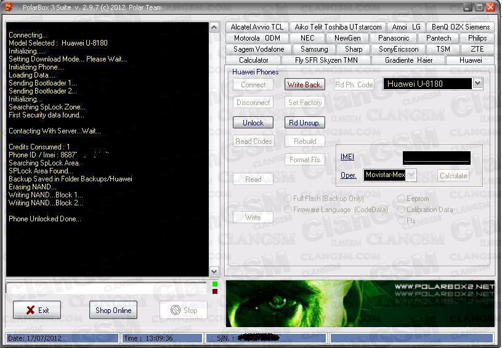Open the Movistar-Mex operator dropdown
The image size is (502, 348).
pyautogui.click(x=411, y=175)
